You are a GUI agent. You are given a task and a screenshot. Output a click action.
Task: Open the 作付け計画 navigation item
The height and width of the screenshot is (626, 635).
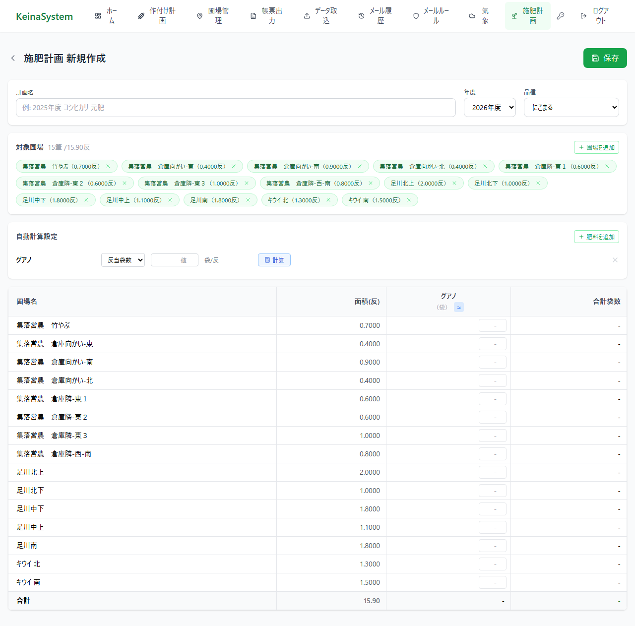click(x=157, y=16)
